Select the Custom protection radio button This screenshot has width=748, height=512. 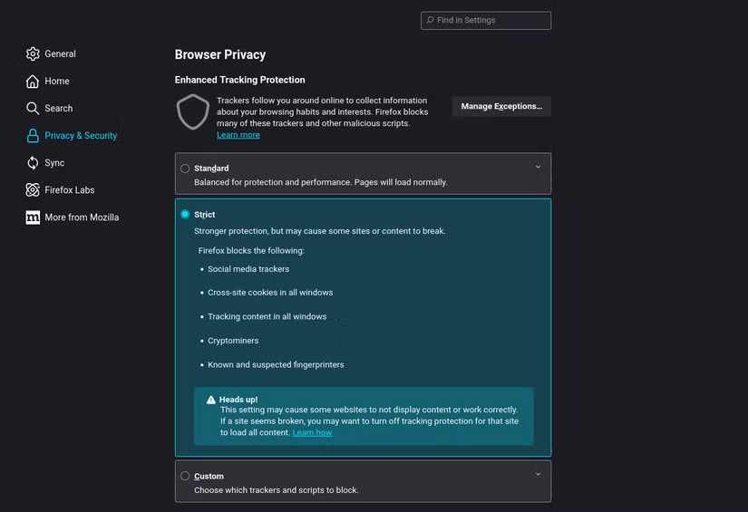[x=185, y=476]
